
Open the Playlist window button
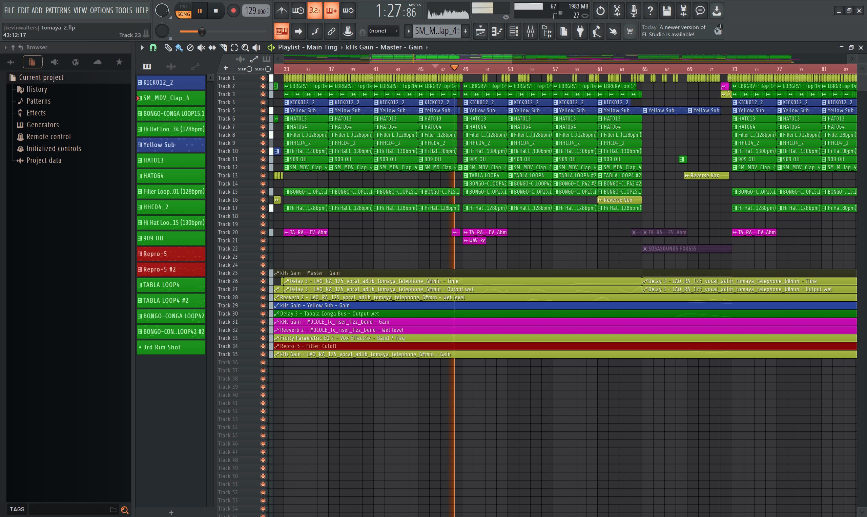point(480,31)
